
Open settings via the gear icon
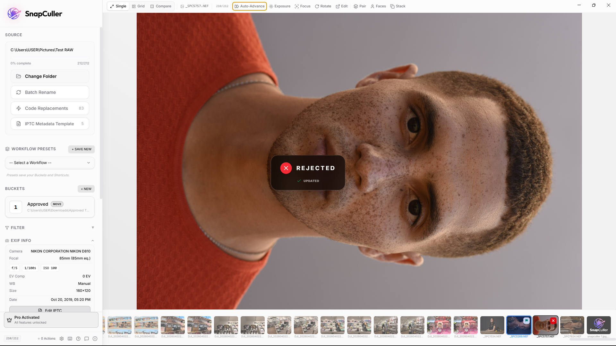point(62,339)
